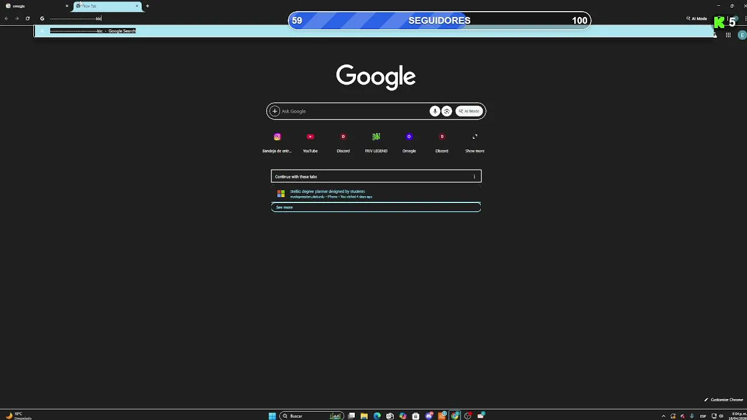
Task: Open Microsoft Store from the taskbar
Action: [416, 416]
